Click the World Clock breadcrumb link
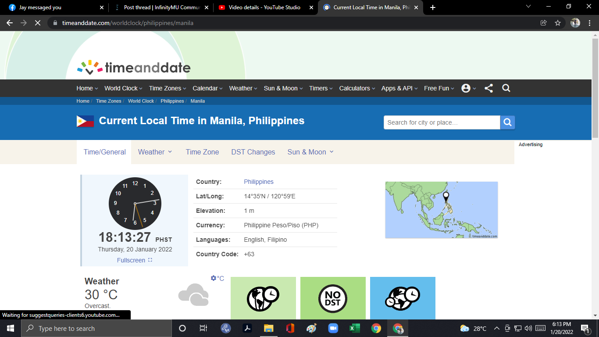The height and width of the screenshot is (337, 599). [141, 101]
